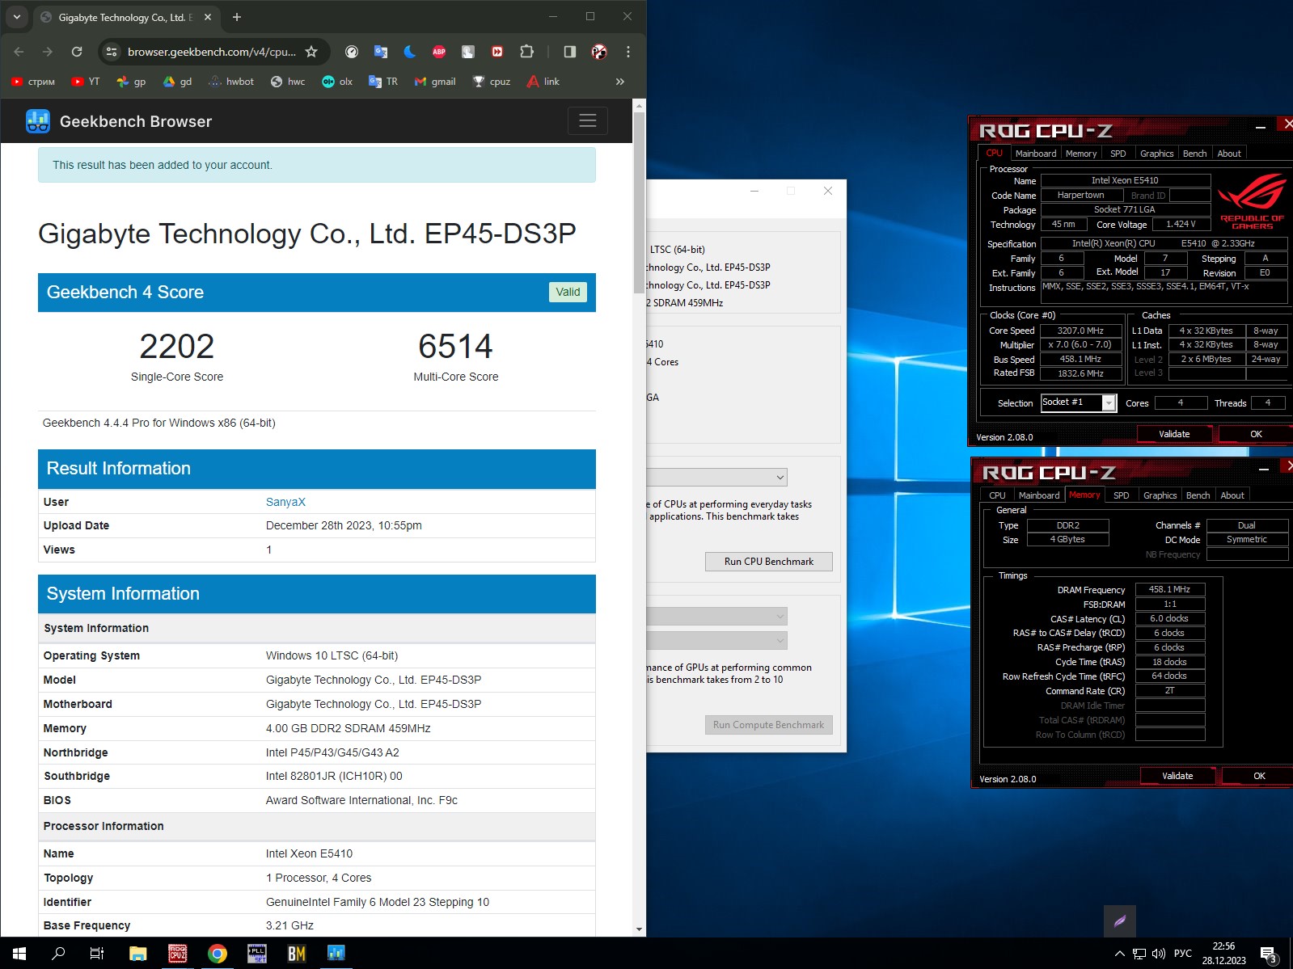Close the Gigabyte Technology browser tab
This screenshot has height=969, width=1293.
208,17
